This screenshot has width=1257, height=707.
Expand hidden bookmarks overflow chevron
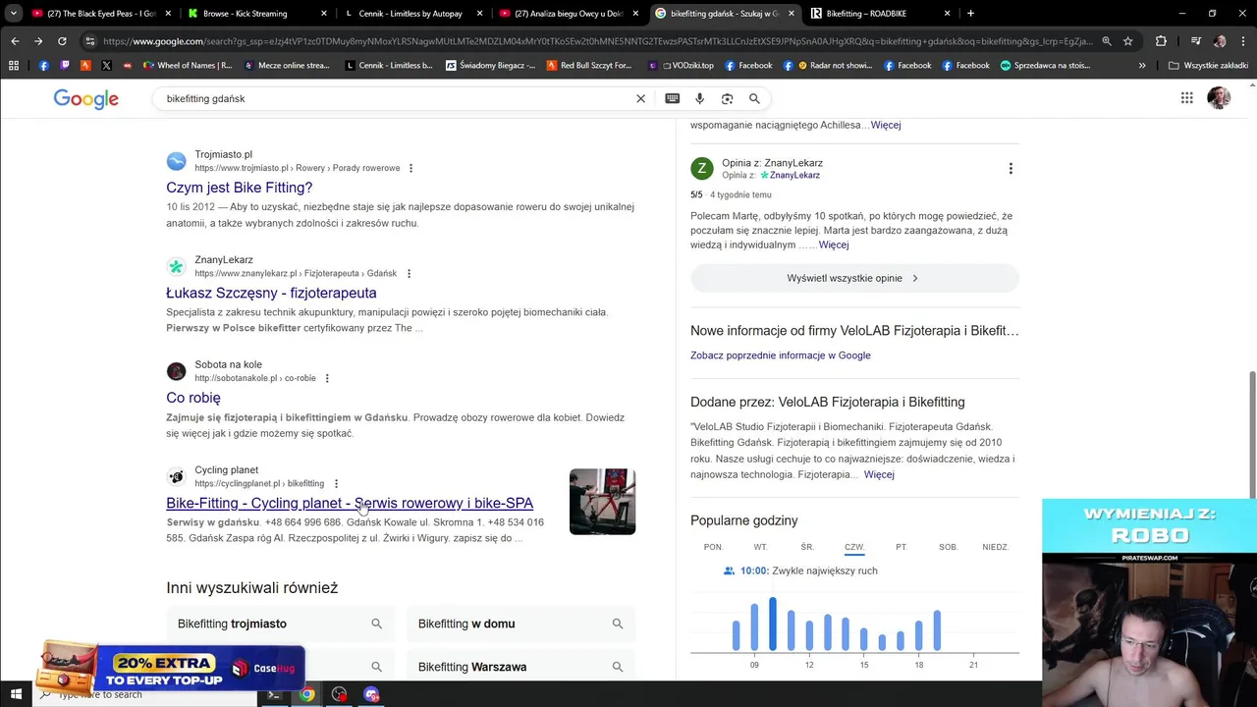click(x=1142, y=66)
